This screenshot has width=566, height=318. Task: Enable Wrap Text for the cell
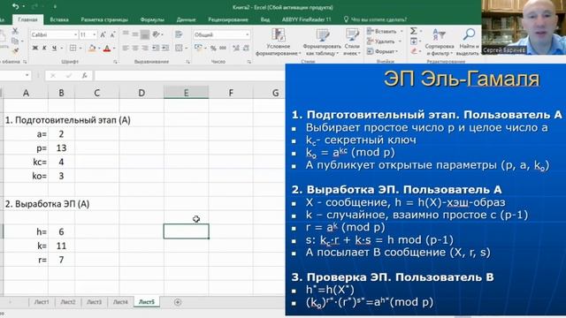(179, 34)
